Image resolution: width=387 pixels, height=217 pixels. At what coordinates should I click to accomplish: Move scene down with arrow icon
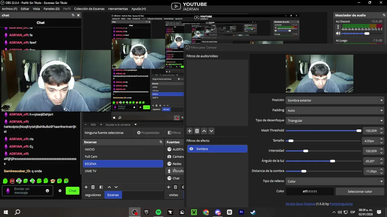pos(116,187)
